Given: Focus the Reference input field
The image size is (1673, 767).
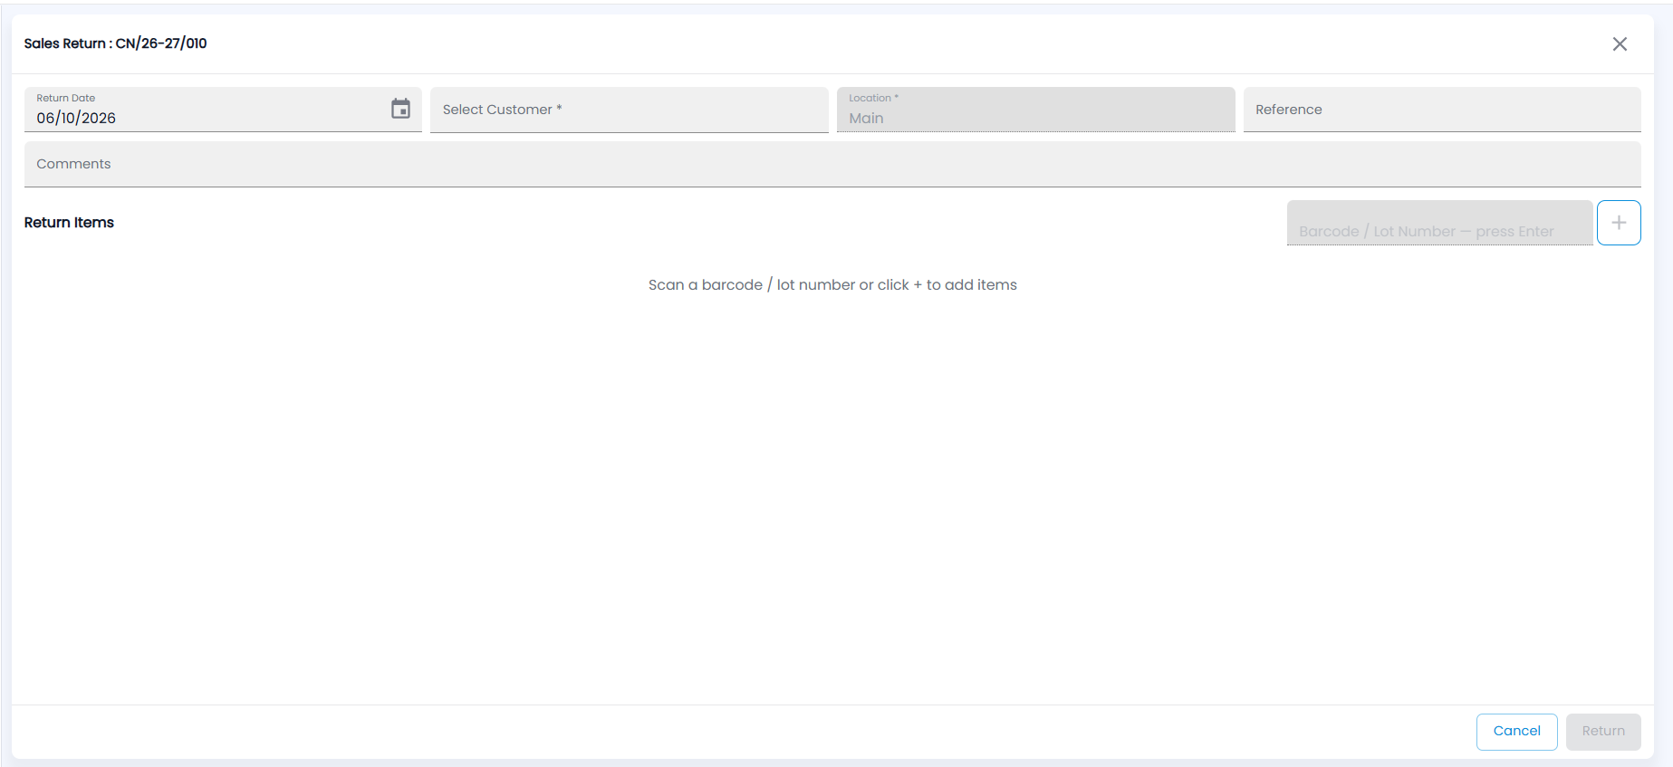Looking at the screenshot, I should (x=1442, y=110).
